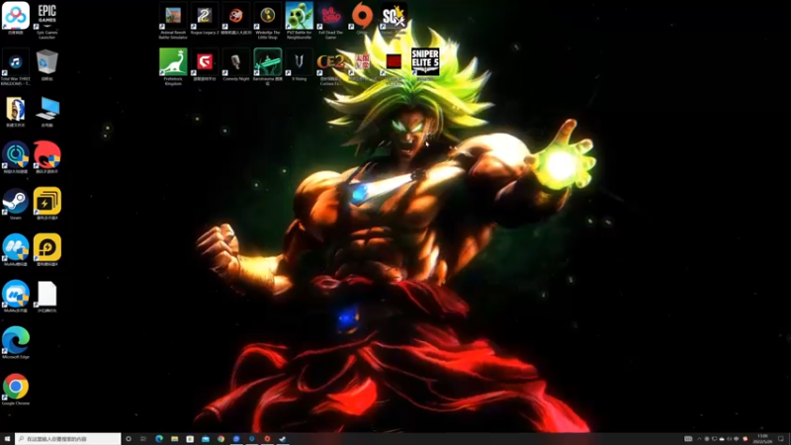Open the blank white document file
Image resolution: width=791 pixels, height=445 pixels.
(x=46, y=296)
